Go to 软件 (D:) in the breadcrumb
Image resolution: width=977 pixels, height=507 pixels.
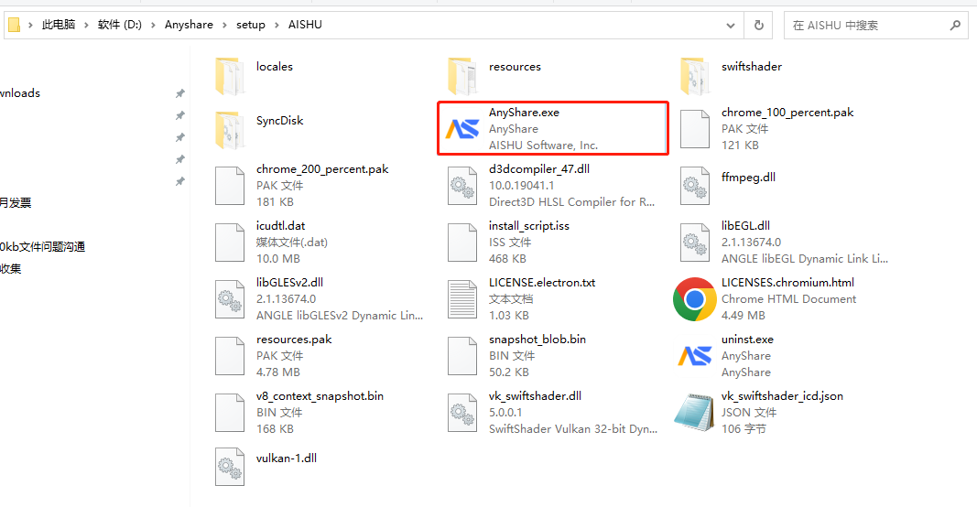120,25
